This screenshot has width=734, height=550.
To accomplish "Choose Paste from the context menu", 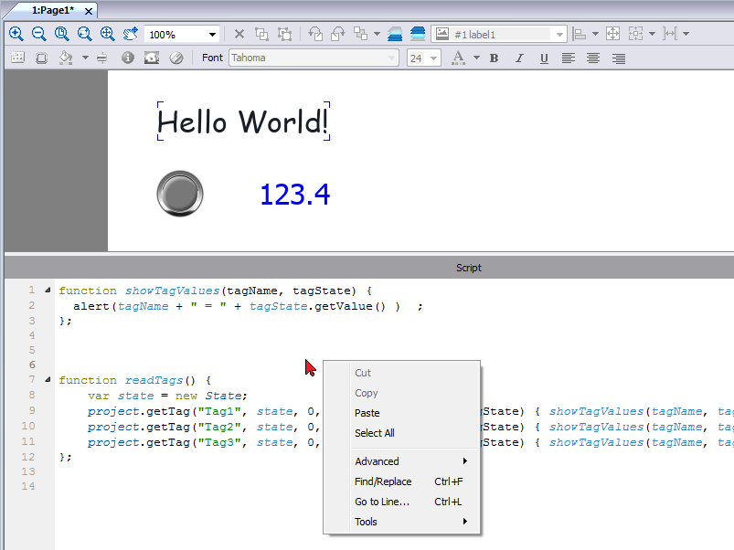I will click(x=367, y=413).
